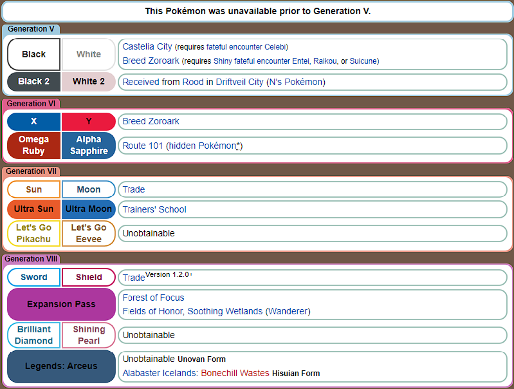Open the Brilliant Diamond version link

(33, 335)
